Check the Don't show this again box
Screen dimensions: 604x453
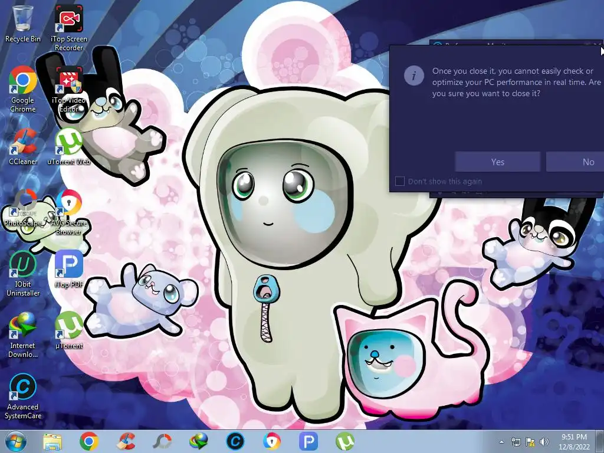pyautogui.click(x=400, y=181)
